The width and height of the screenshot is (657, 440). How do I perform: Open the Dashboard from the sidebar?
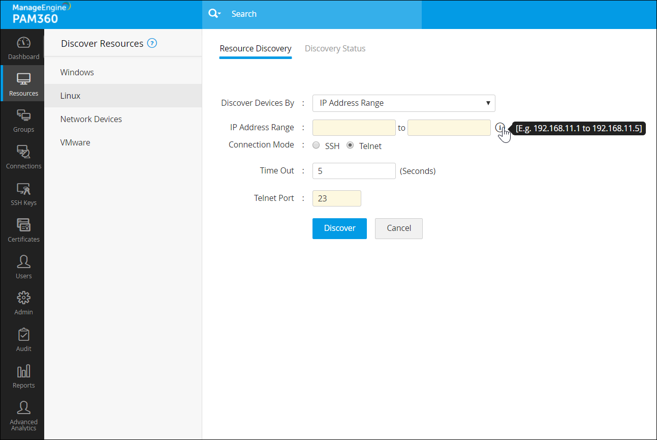click(x=23, y=47)
